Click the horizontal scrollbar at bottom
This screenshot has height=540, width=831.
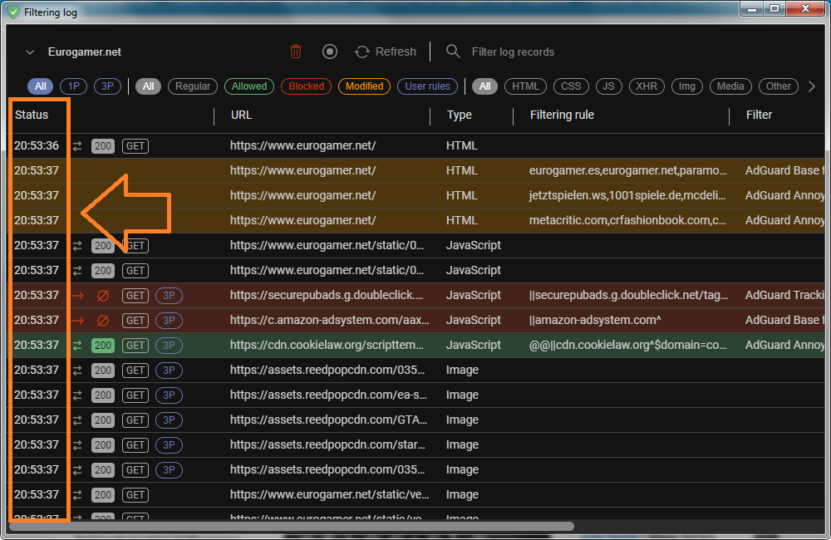pyautogui.click(x=292, y=526)
